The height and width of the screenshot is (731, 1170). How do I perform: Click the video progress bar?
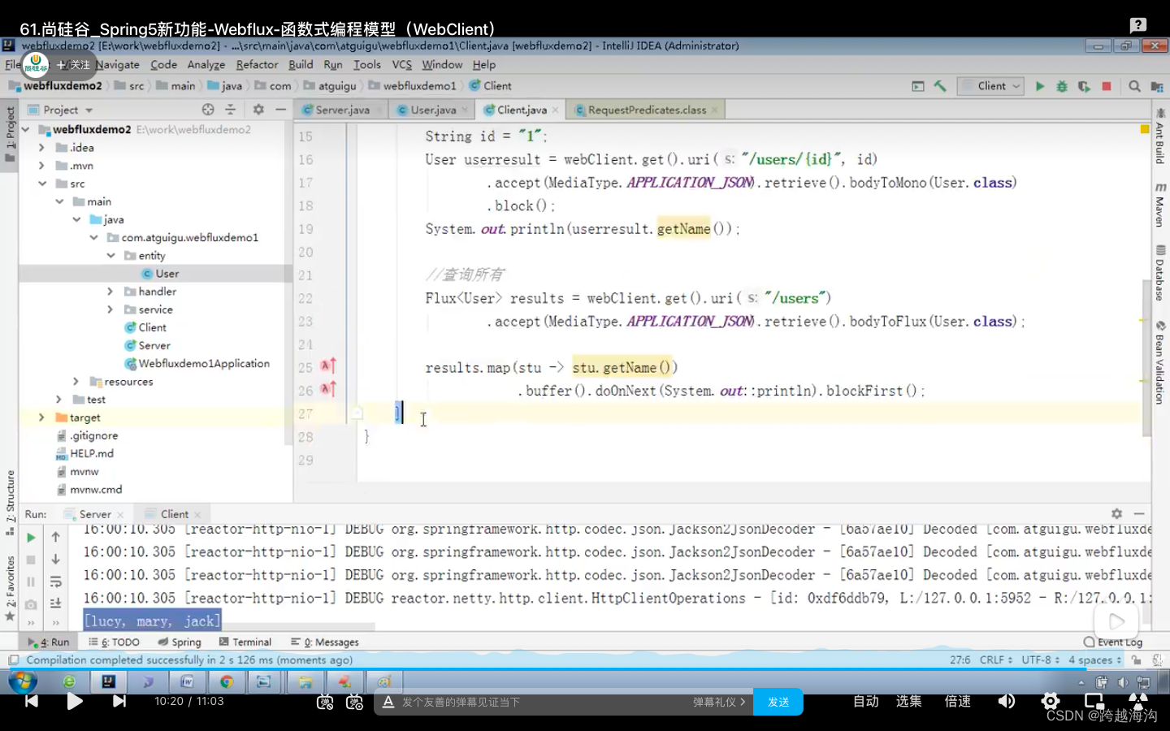[585, 671]
